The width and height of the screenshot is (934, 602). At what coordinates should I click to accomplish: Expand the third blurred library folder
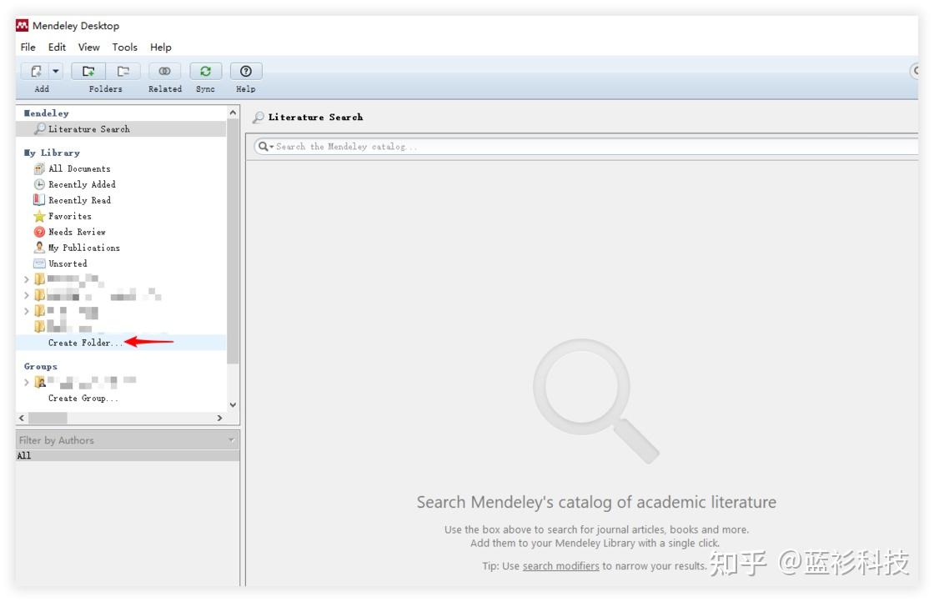click(26, 311)
